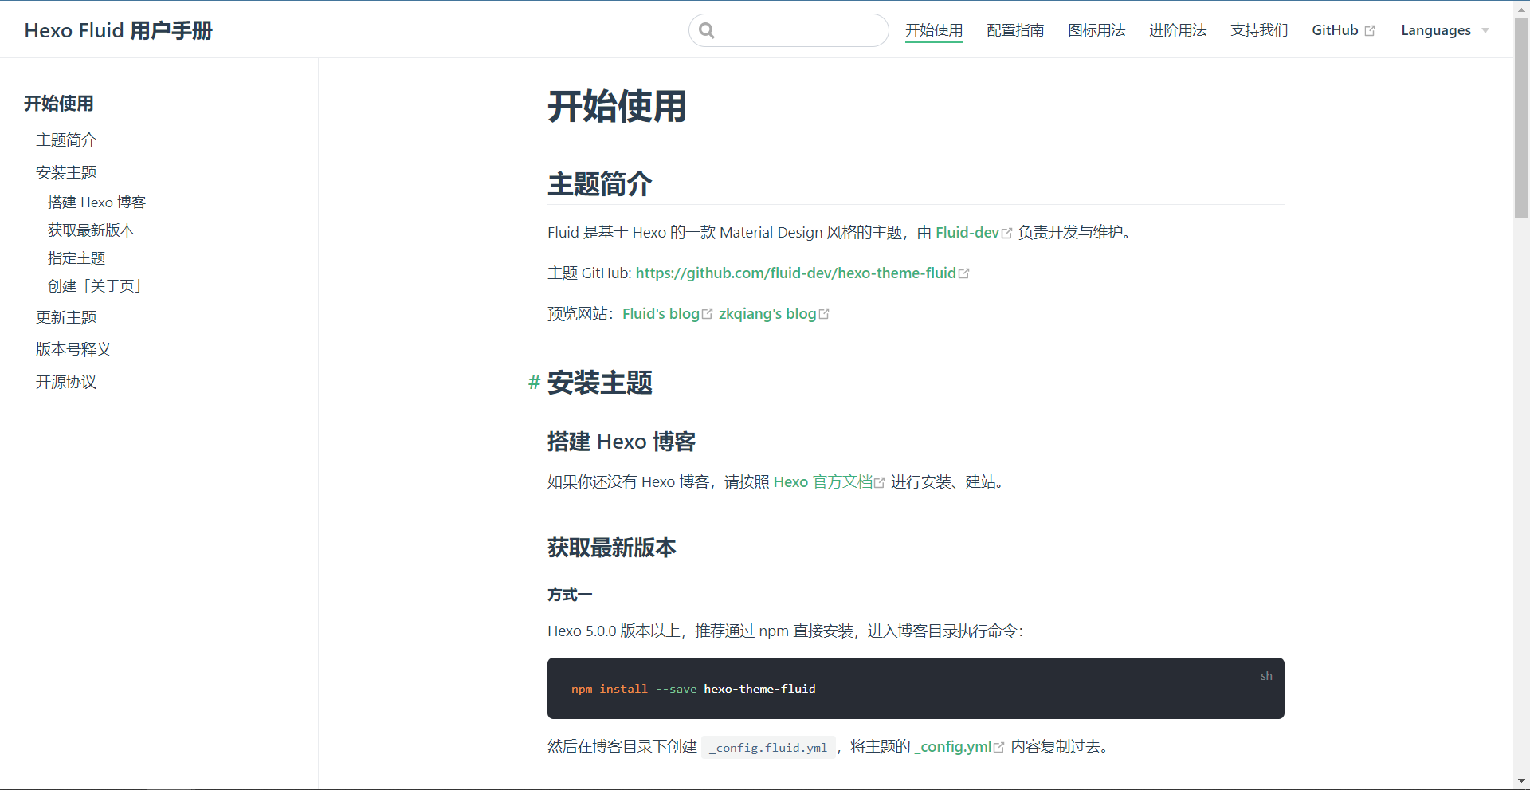Collapse 开始使用 section in sidebar
The image size is (1530, 790).
click(58, 104)
